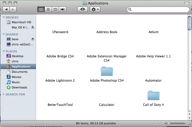Screen dimensions: 192x127
Task: Select the Address Book label
Action: tap(107, 32)
